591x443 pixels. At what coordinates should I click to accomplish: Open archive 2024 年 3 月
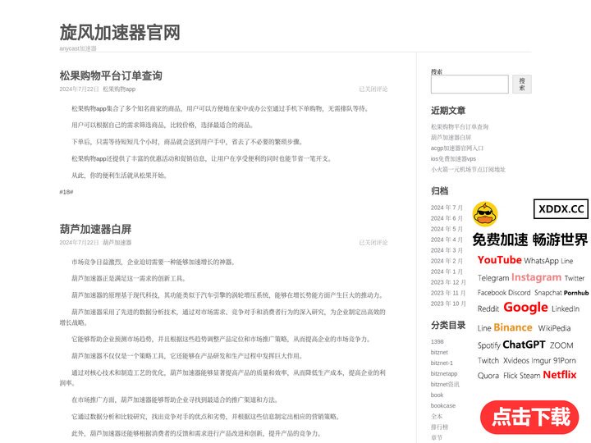tap(447, 250)
